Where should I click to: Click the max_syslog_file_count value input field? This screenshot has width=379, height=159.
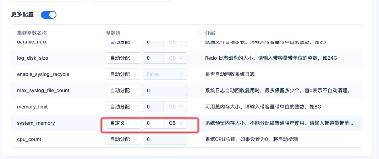pos(165,90)
